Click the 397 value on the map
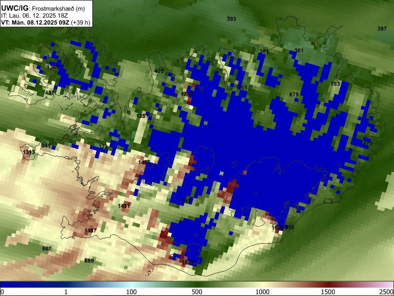This screenshot has width=394, height=296. pyautogui.click(x=382, y=29)
